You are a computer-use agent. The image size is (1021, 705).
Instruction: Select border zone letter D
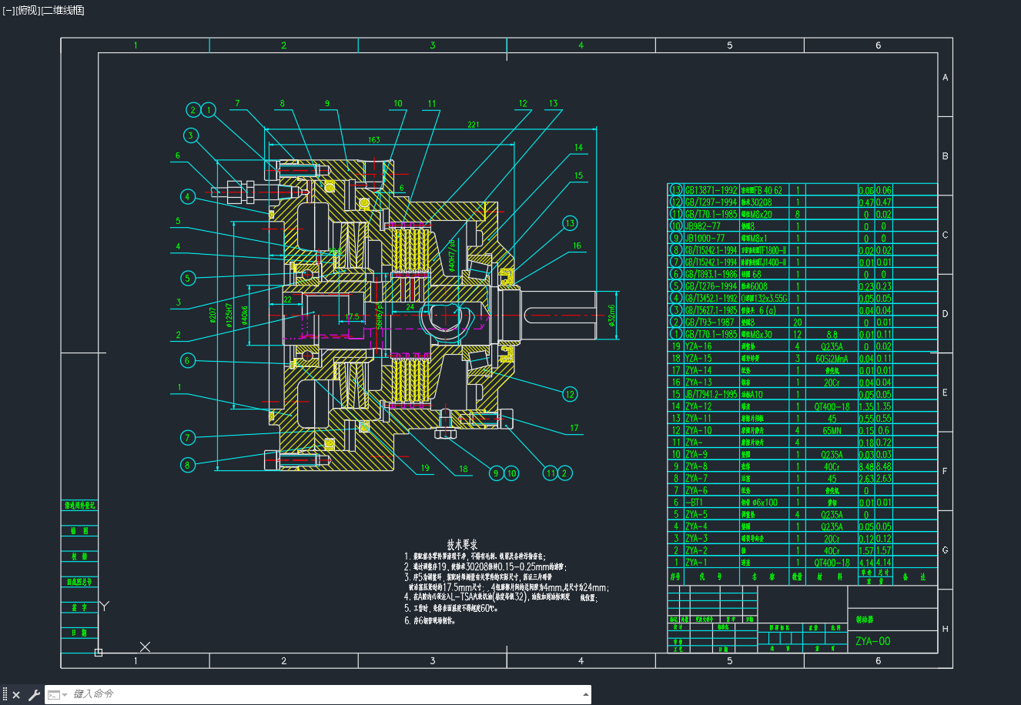click(x=946, y=314)
